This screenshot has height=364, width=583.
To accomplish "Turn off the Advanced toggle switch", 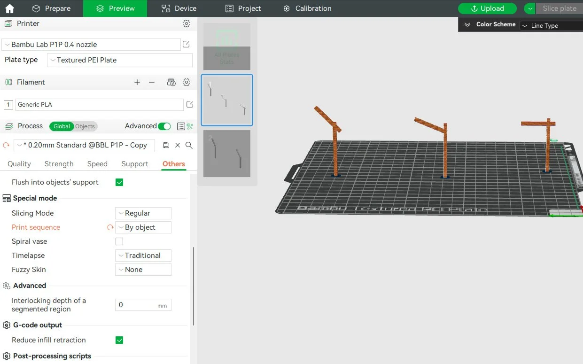I will (x=164, y=126).
